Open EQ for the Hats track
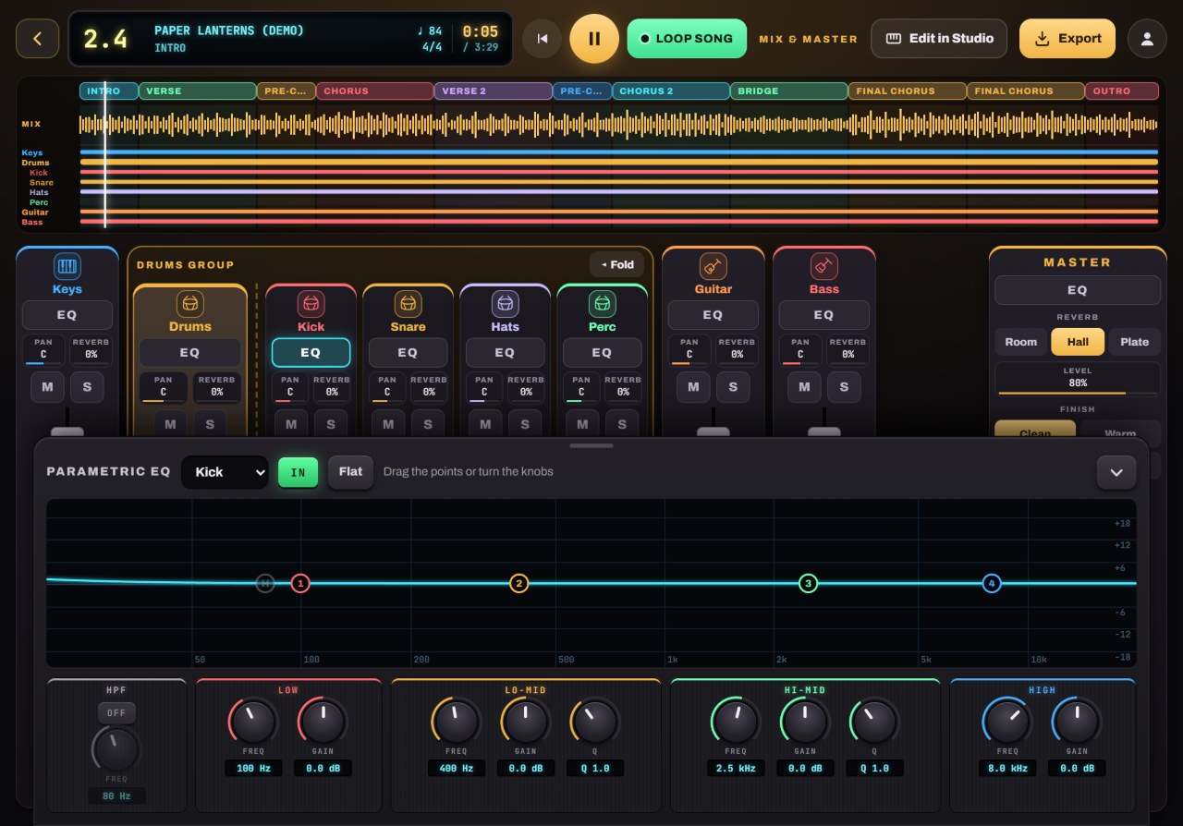 coord(505,352)
